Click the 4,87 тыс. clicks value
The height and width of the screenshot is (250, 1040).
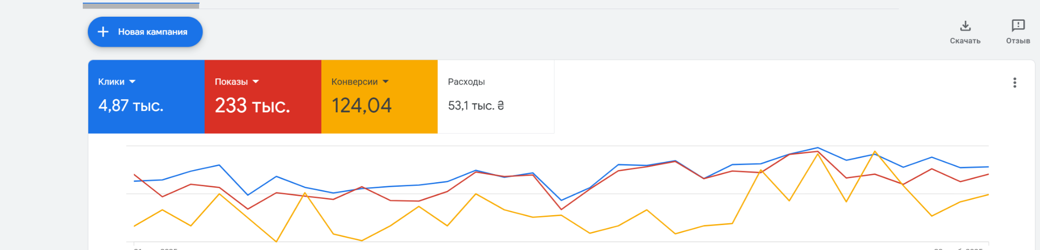pyautogui.click(x=131, y=105)
